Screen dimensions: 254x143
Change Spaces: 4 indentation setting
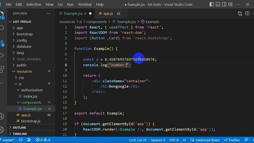(158, 140)
